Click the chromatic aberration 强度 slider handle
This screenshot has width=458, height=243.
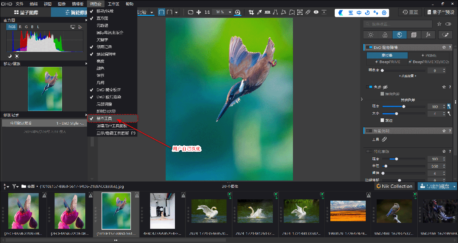tap(404, 106)
